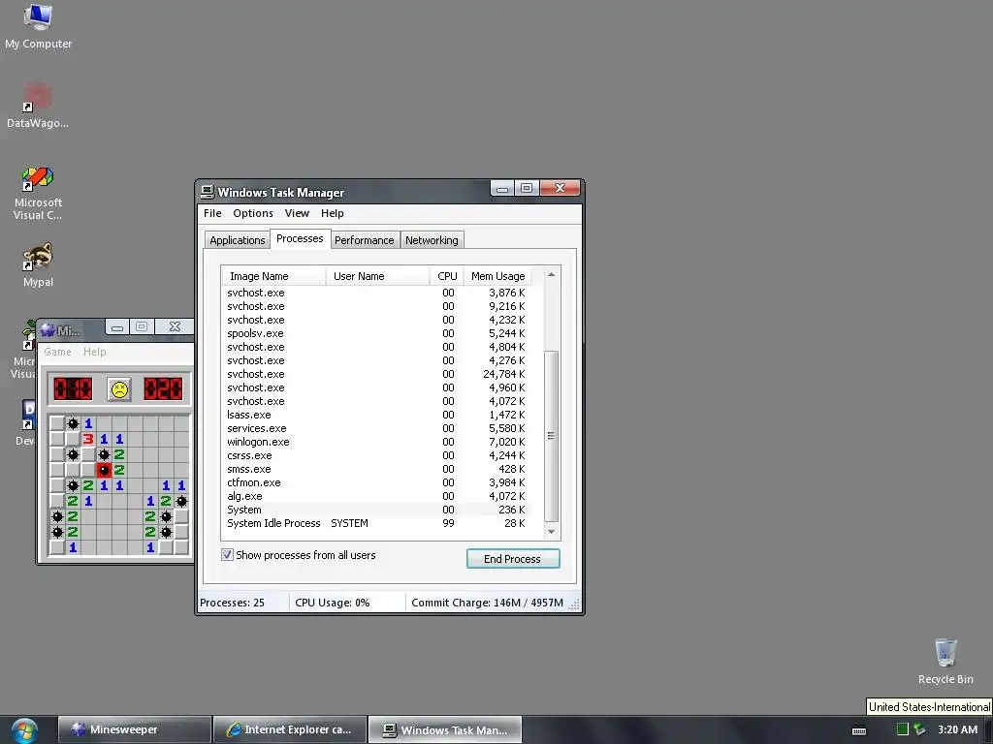Viewport: 993px width, 744px height.
Task: Open My Computer desktop icon
Action: tap(38, 26)
